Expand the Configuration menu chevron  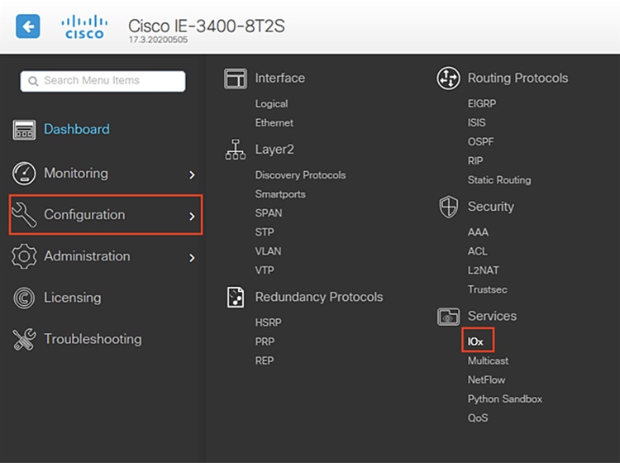click(x=192, y=217)
